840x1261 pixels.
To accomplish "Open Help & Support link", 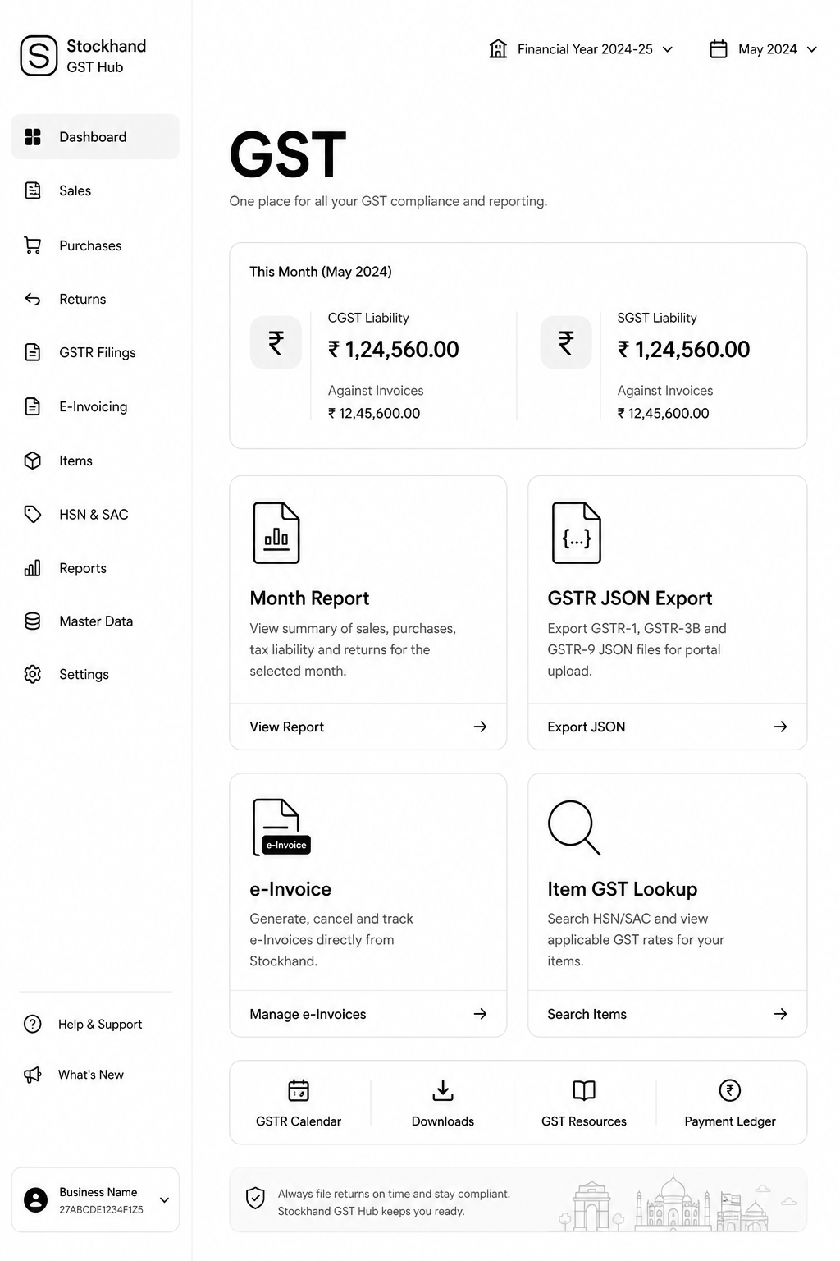I will (100, 1025).
